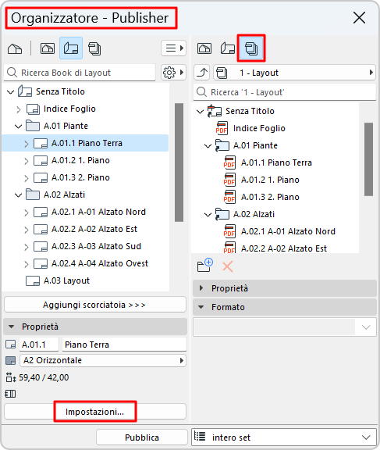The width and height of the screenshot is (380, 450).
Task: Click the Pubblica button
Action: point(142,437)
